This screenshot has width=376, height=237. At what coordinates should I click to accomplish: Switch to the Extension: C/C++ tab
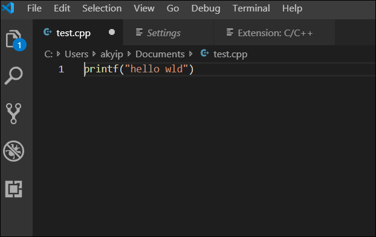click(x=274, y=33)
